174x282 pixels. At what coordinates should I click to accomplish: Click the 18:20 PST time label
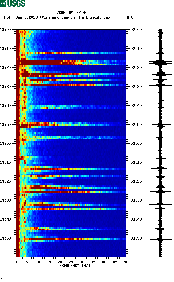click(x=5, y=68)
